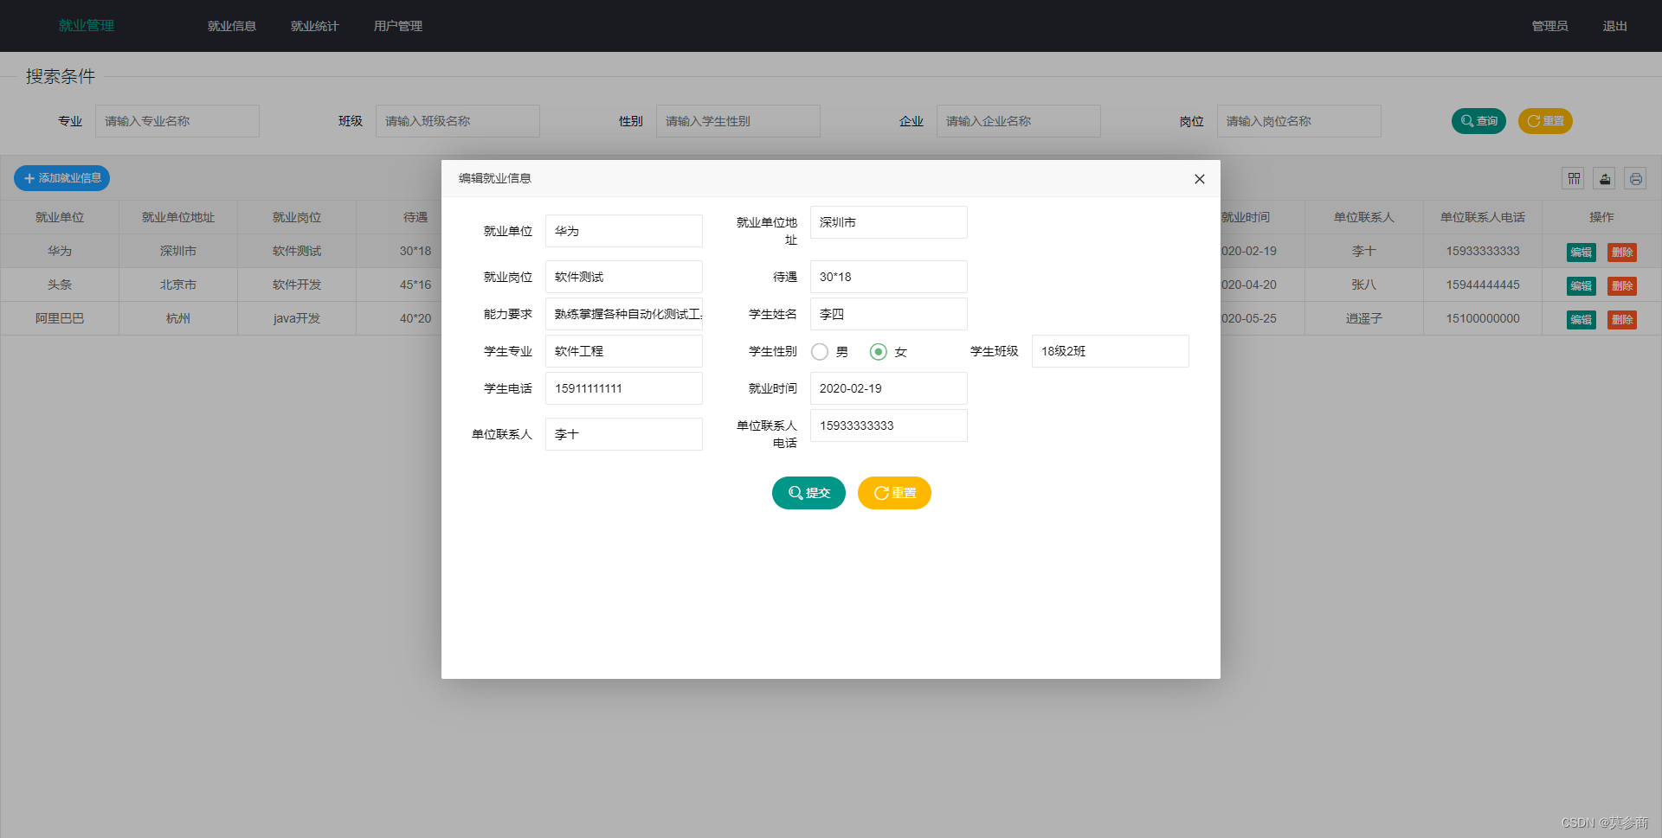Open the 管理员 account menu
This screenshot has height=838, width=1662.
(x=1549, y=26)
